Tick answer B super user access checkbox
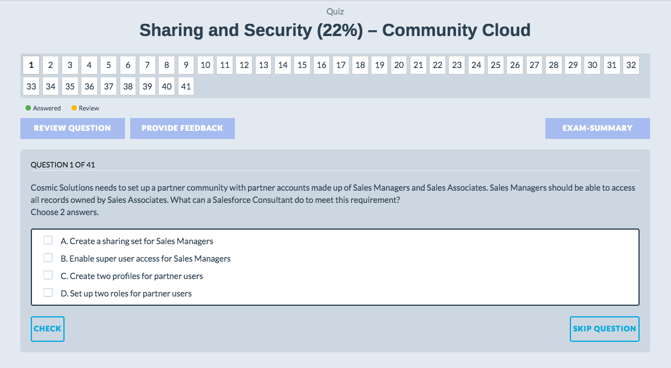This screenshot has height=368, width=671. point(48,258)
